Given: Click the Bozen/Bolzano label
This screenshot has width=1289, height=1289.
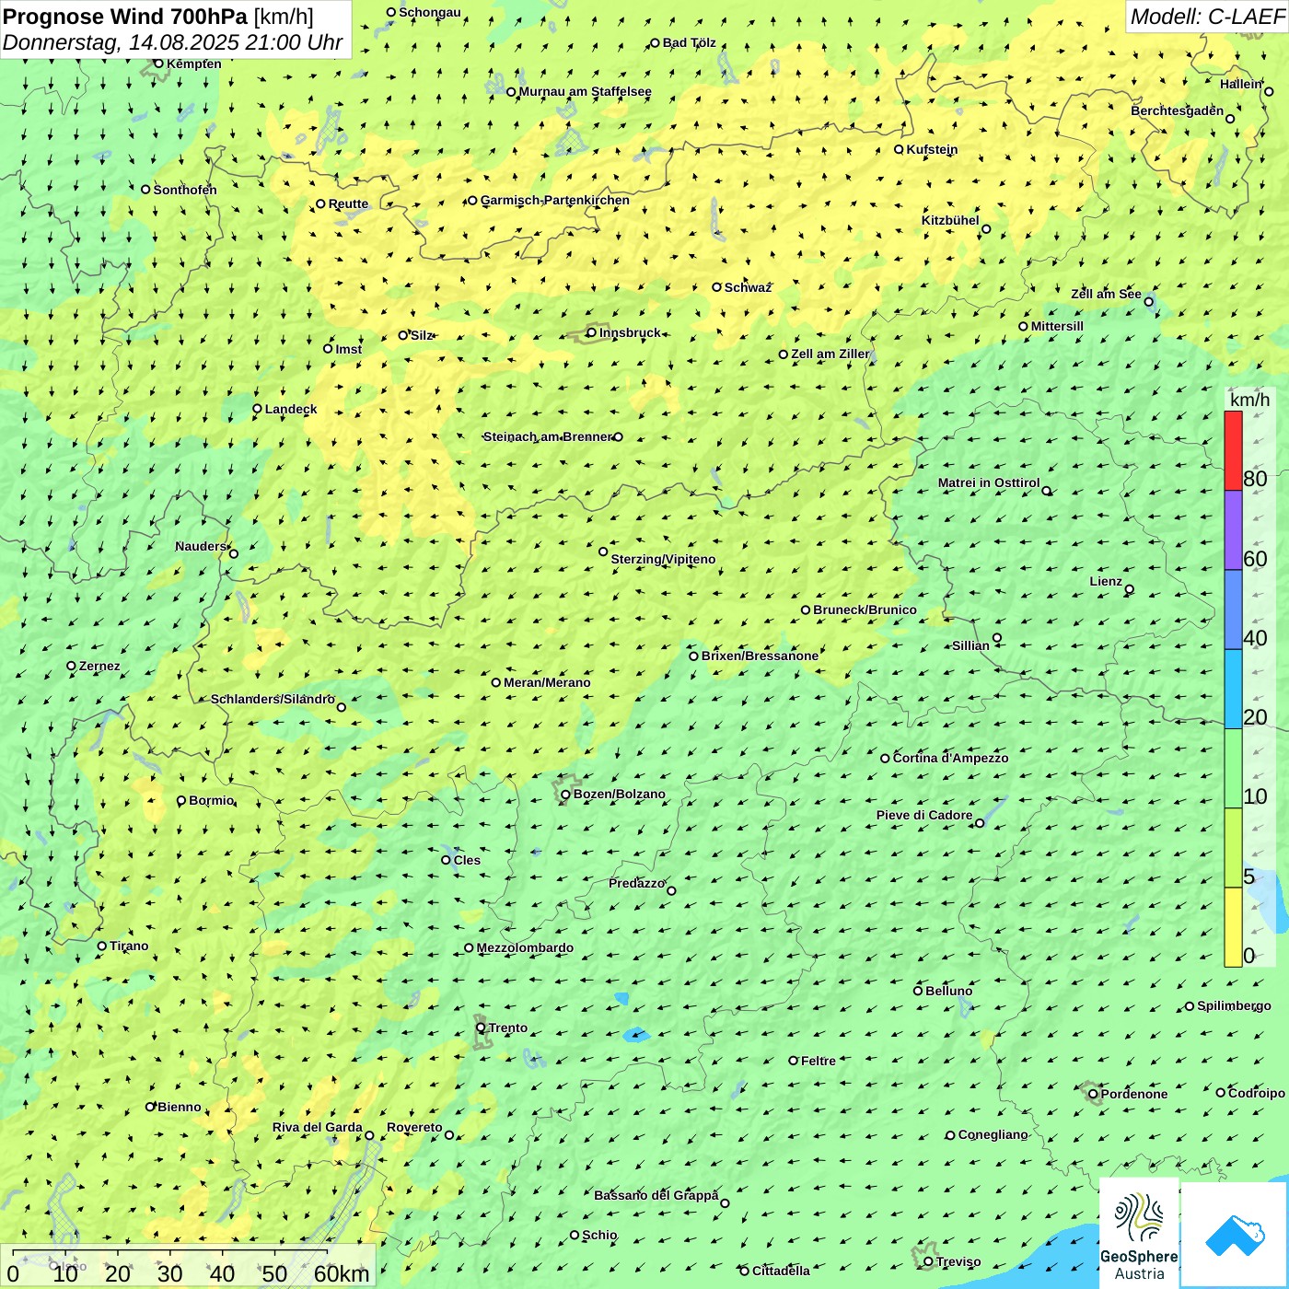Looking at the screenshot, I should (x=619, y=794).
